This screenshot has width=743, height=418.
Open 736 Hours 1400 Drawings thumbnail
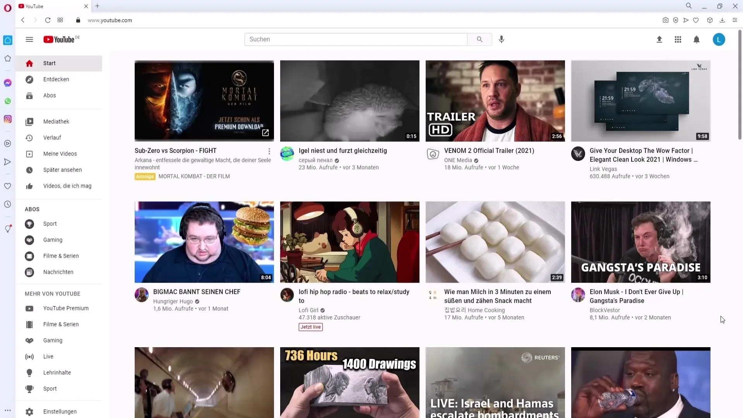click(x=350, y=382)
